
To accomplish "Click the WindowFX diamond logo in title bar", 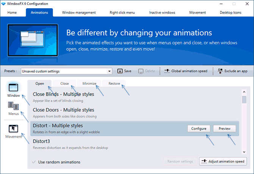I will [x=3, y=4].
